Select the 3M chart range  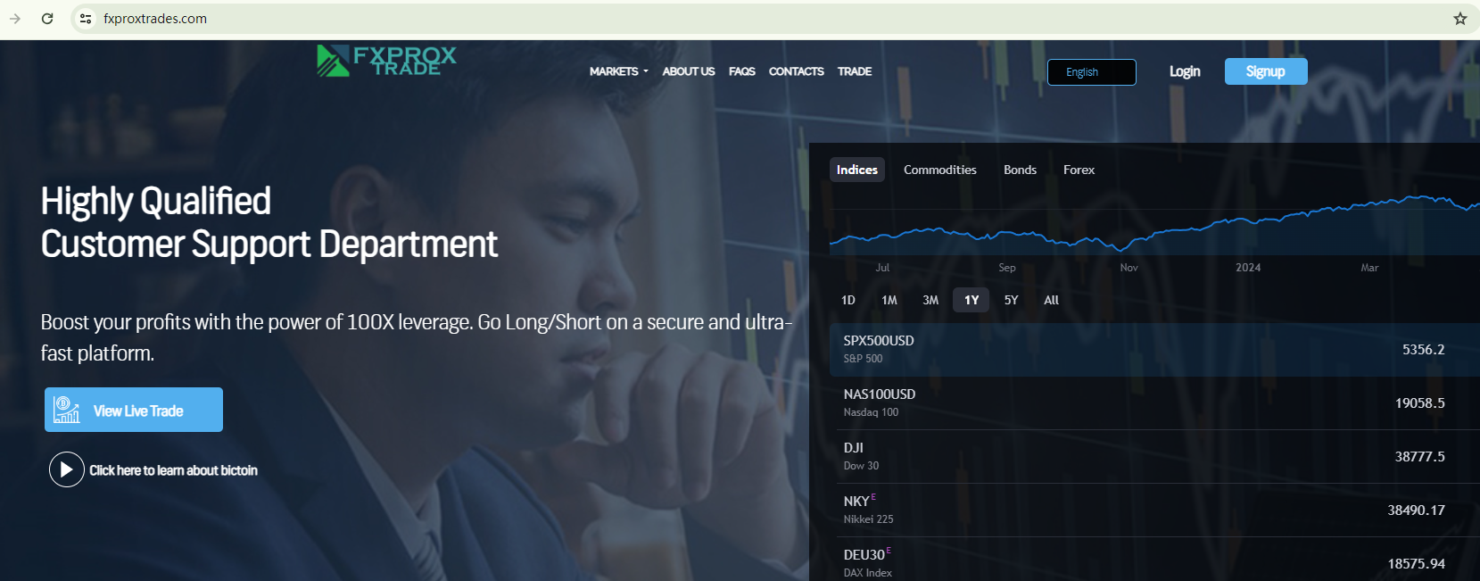point(930,300)
